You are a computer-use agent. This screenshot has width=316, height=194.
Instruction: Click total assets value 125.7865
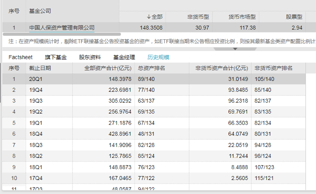pyautogui.click(x=120, y=156)
